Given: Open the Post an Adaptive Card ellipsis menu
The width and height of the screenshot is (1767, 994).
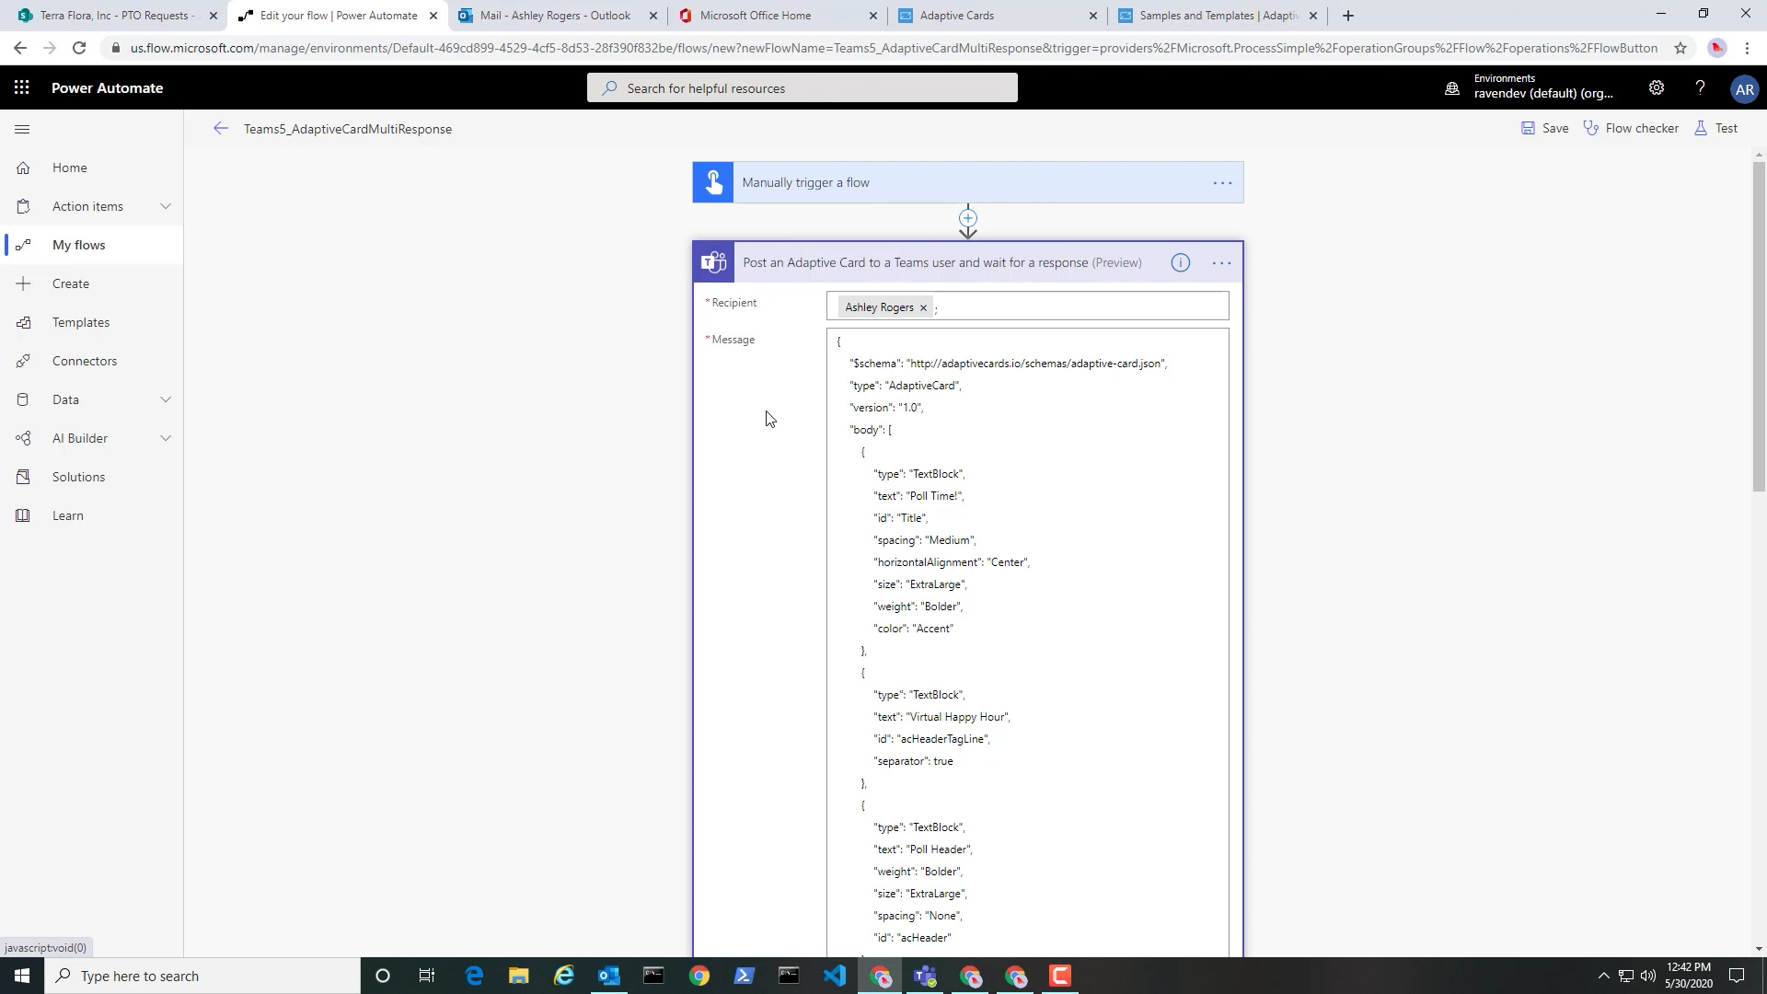Looking at the screenshot, I should (1221, 263).
